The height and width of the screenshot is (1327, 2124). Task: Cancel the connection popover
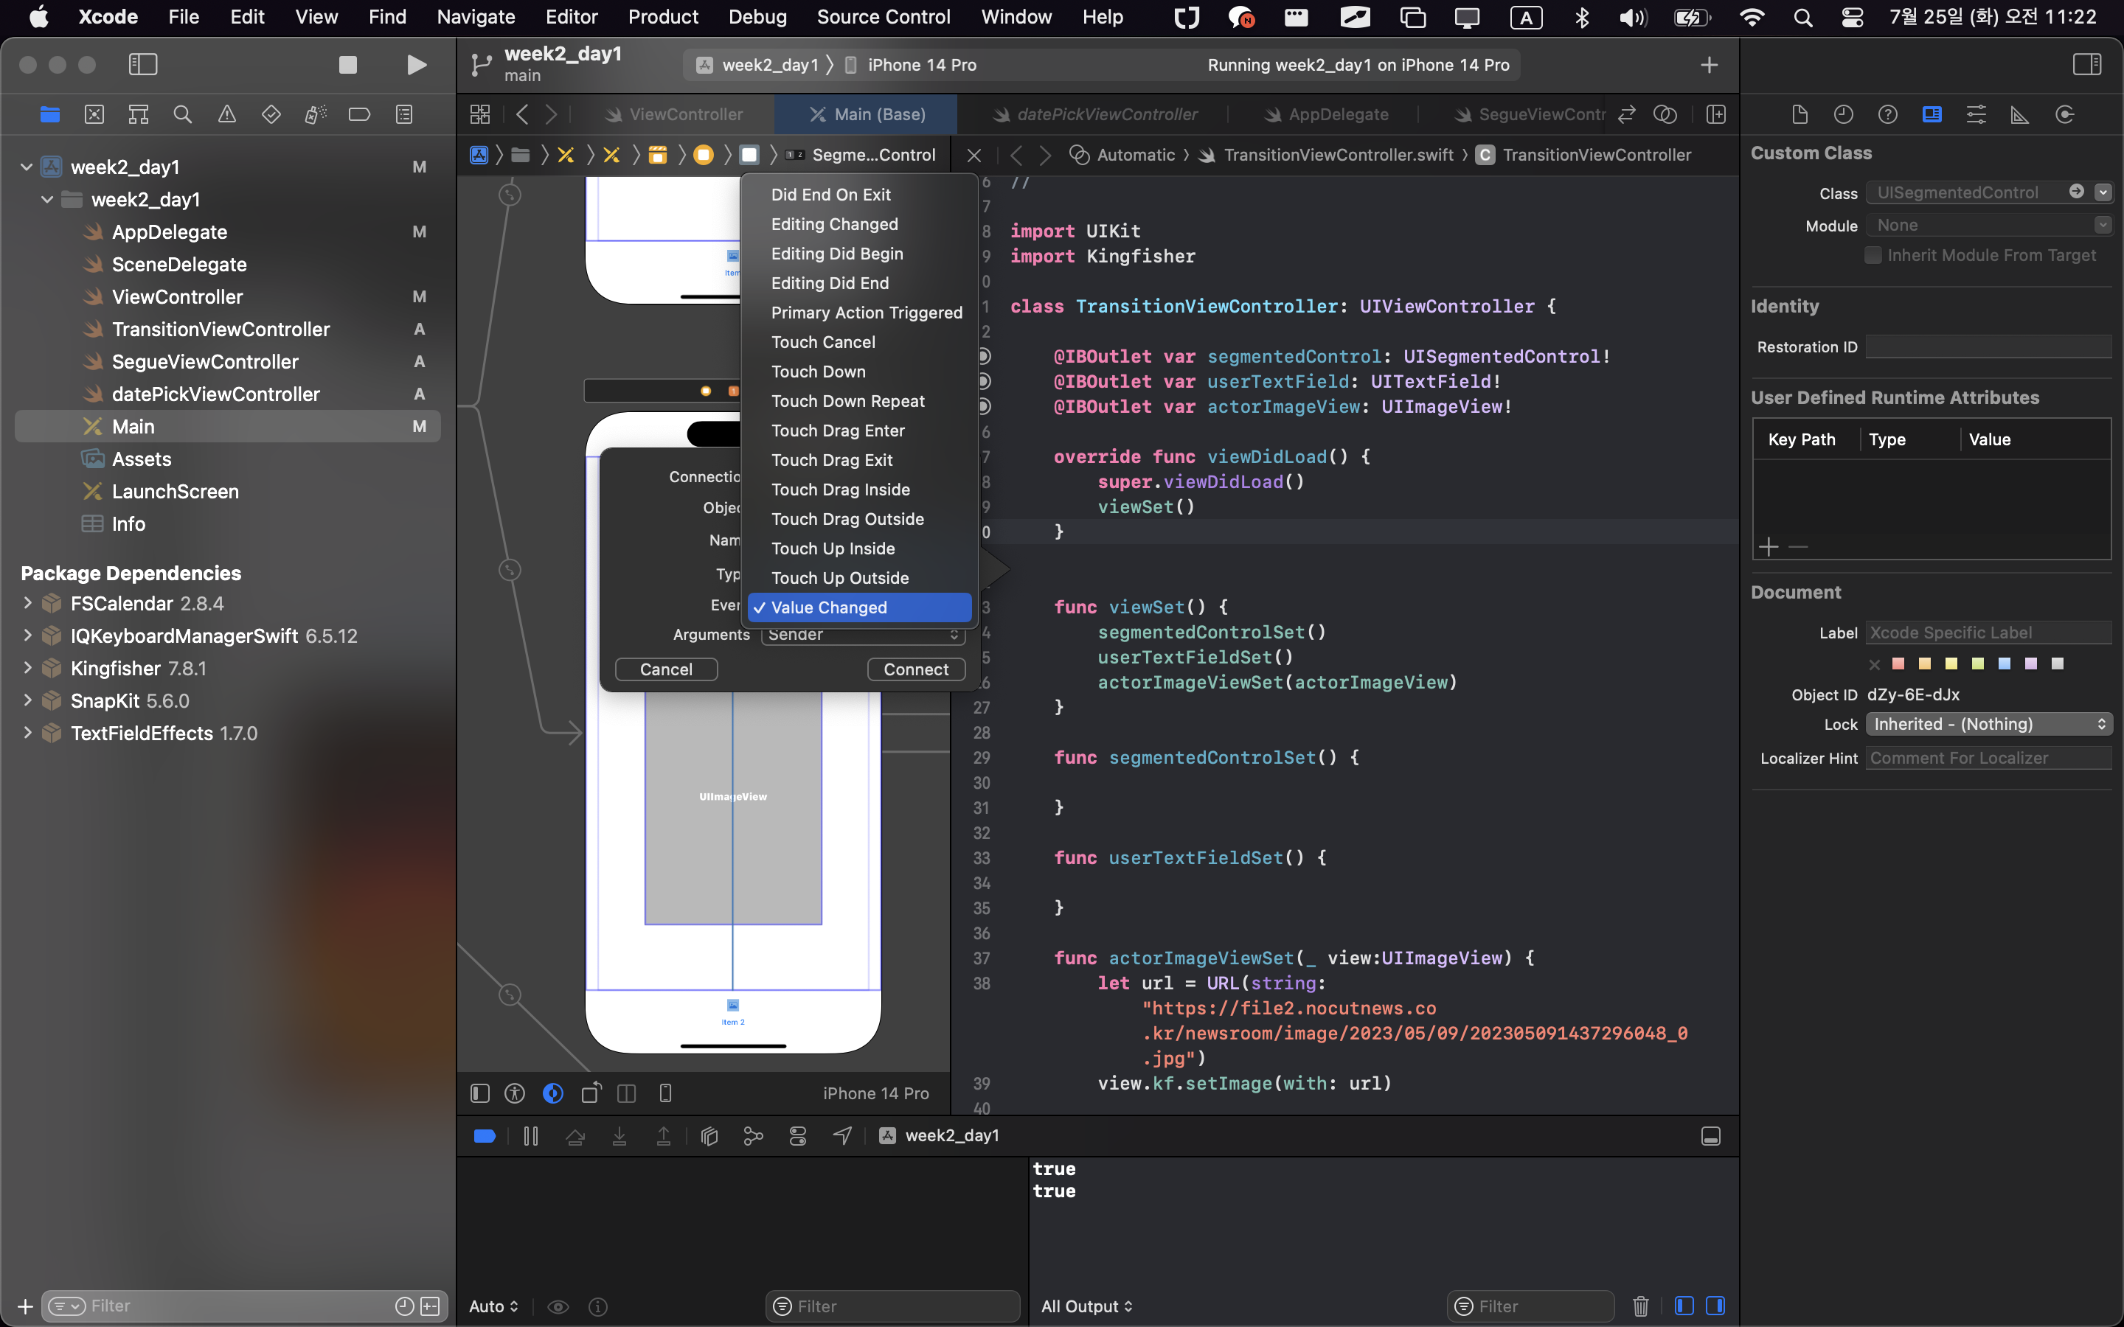tap(666, 669)
